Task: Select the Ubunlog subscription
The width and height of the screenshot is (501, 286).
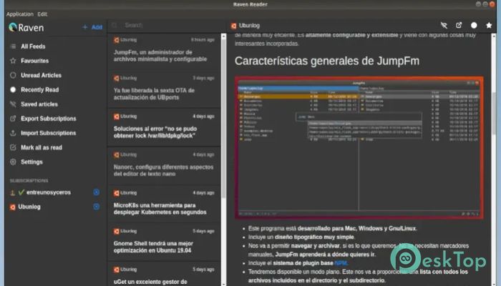Action: click(29, 207)
